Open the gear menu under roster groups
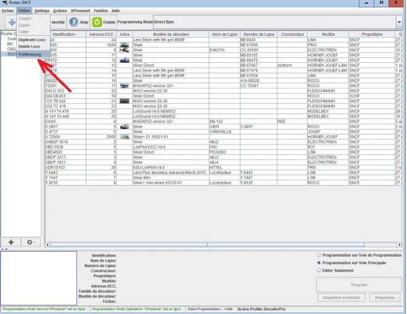The image size is (407, 314). click(30, 242)
